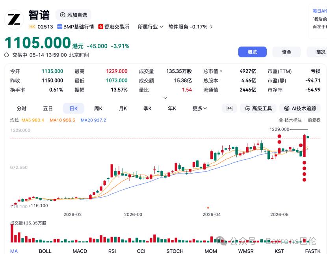Select the 周K chart period
327x254 pixels.
(98, 108)
